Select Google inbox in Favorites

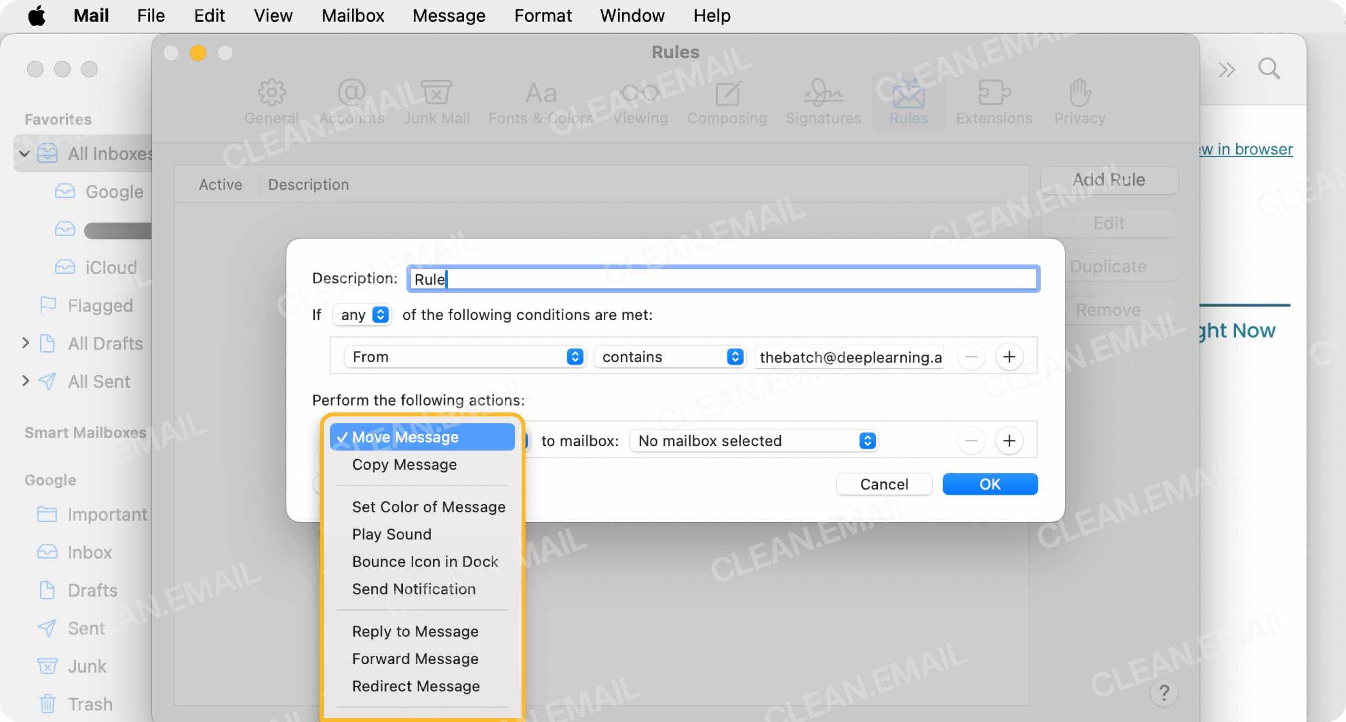[99, 191]
